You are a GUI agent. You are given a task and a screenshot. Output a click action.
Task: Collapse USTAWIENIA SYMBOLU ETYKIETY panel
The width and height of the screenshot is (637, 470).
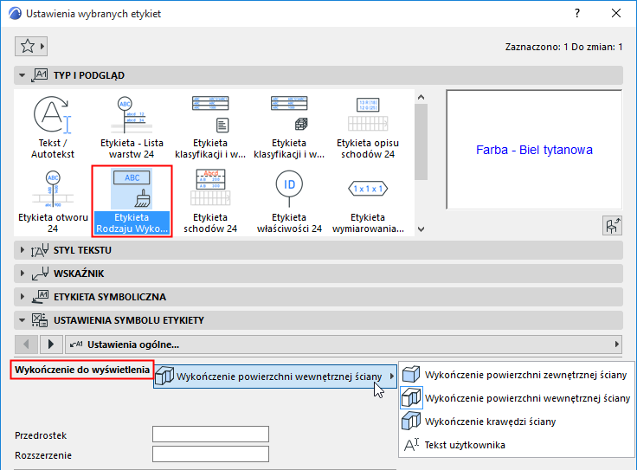[22, 320]
